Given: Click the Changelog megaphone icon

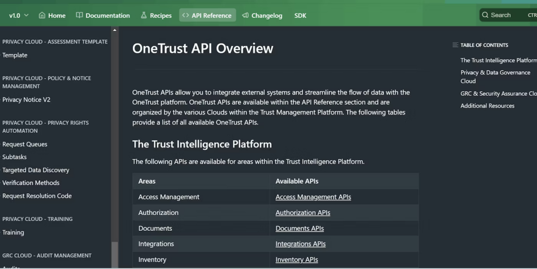Looking at the screenshot, I should click(245, 15).
